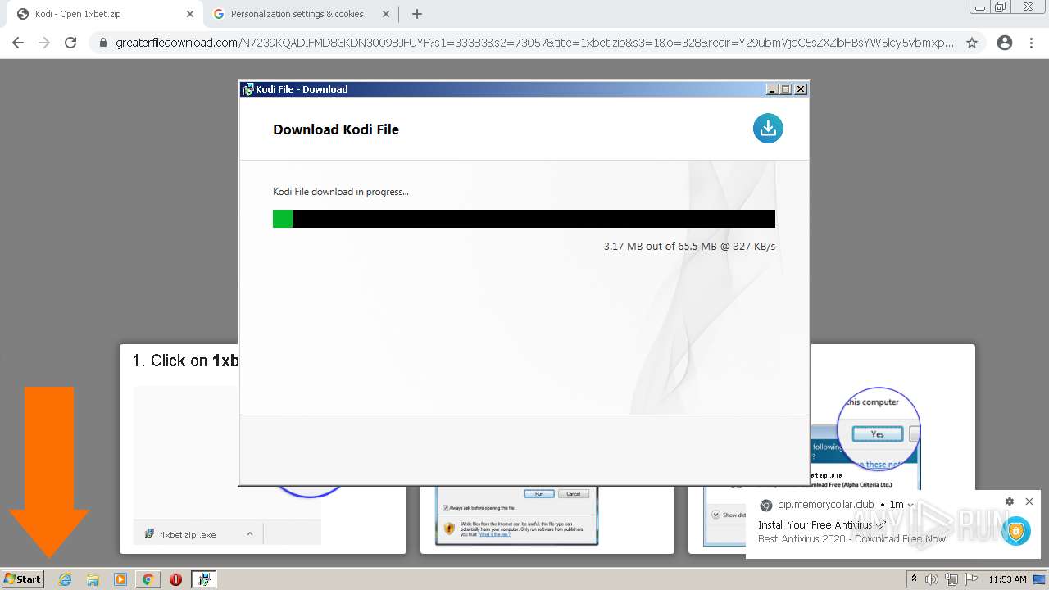Click the shield lock icon in notification

pos(1016,532)
